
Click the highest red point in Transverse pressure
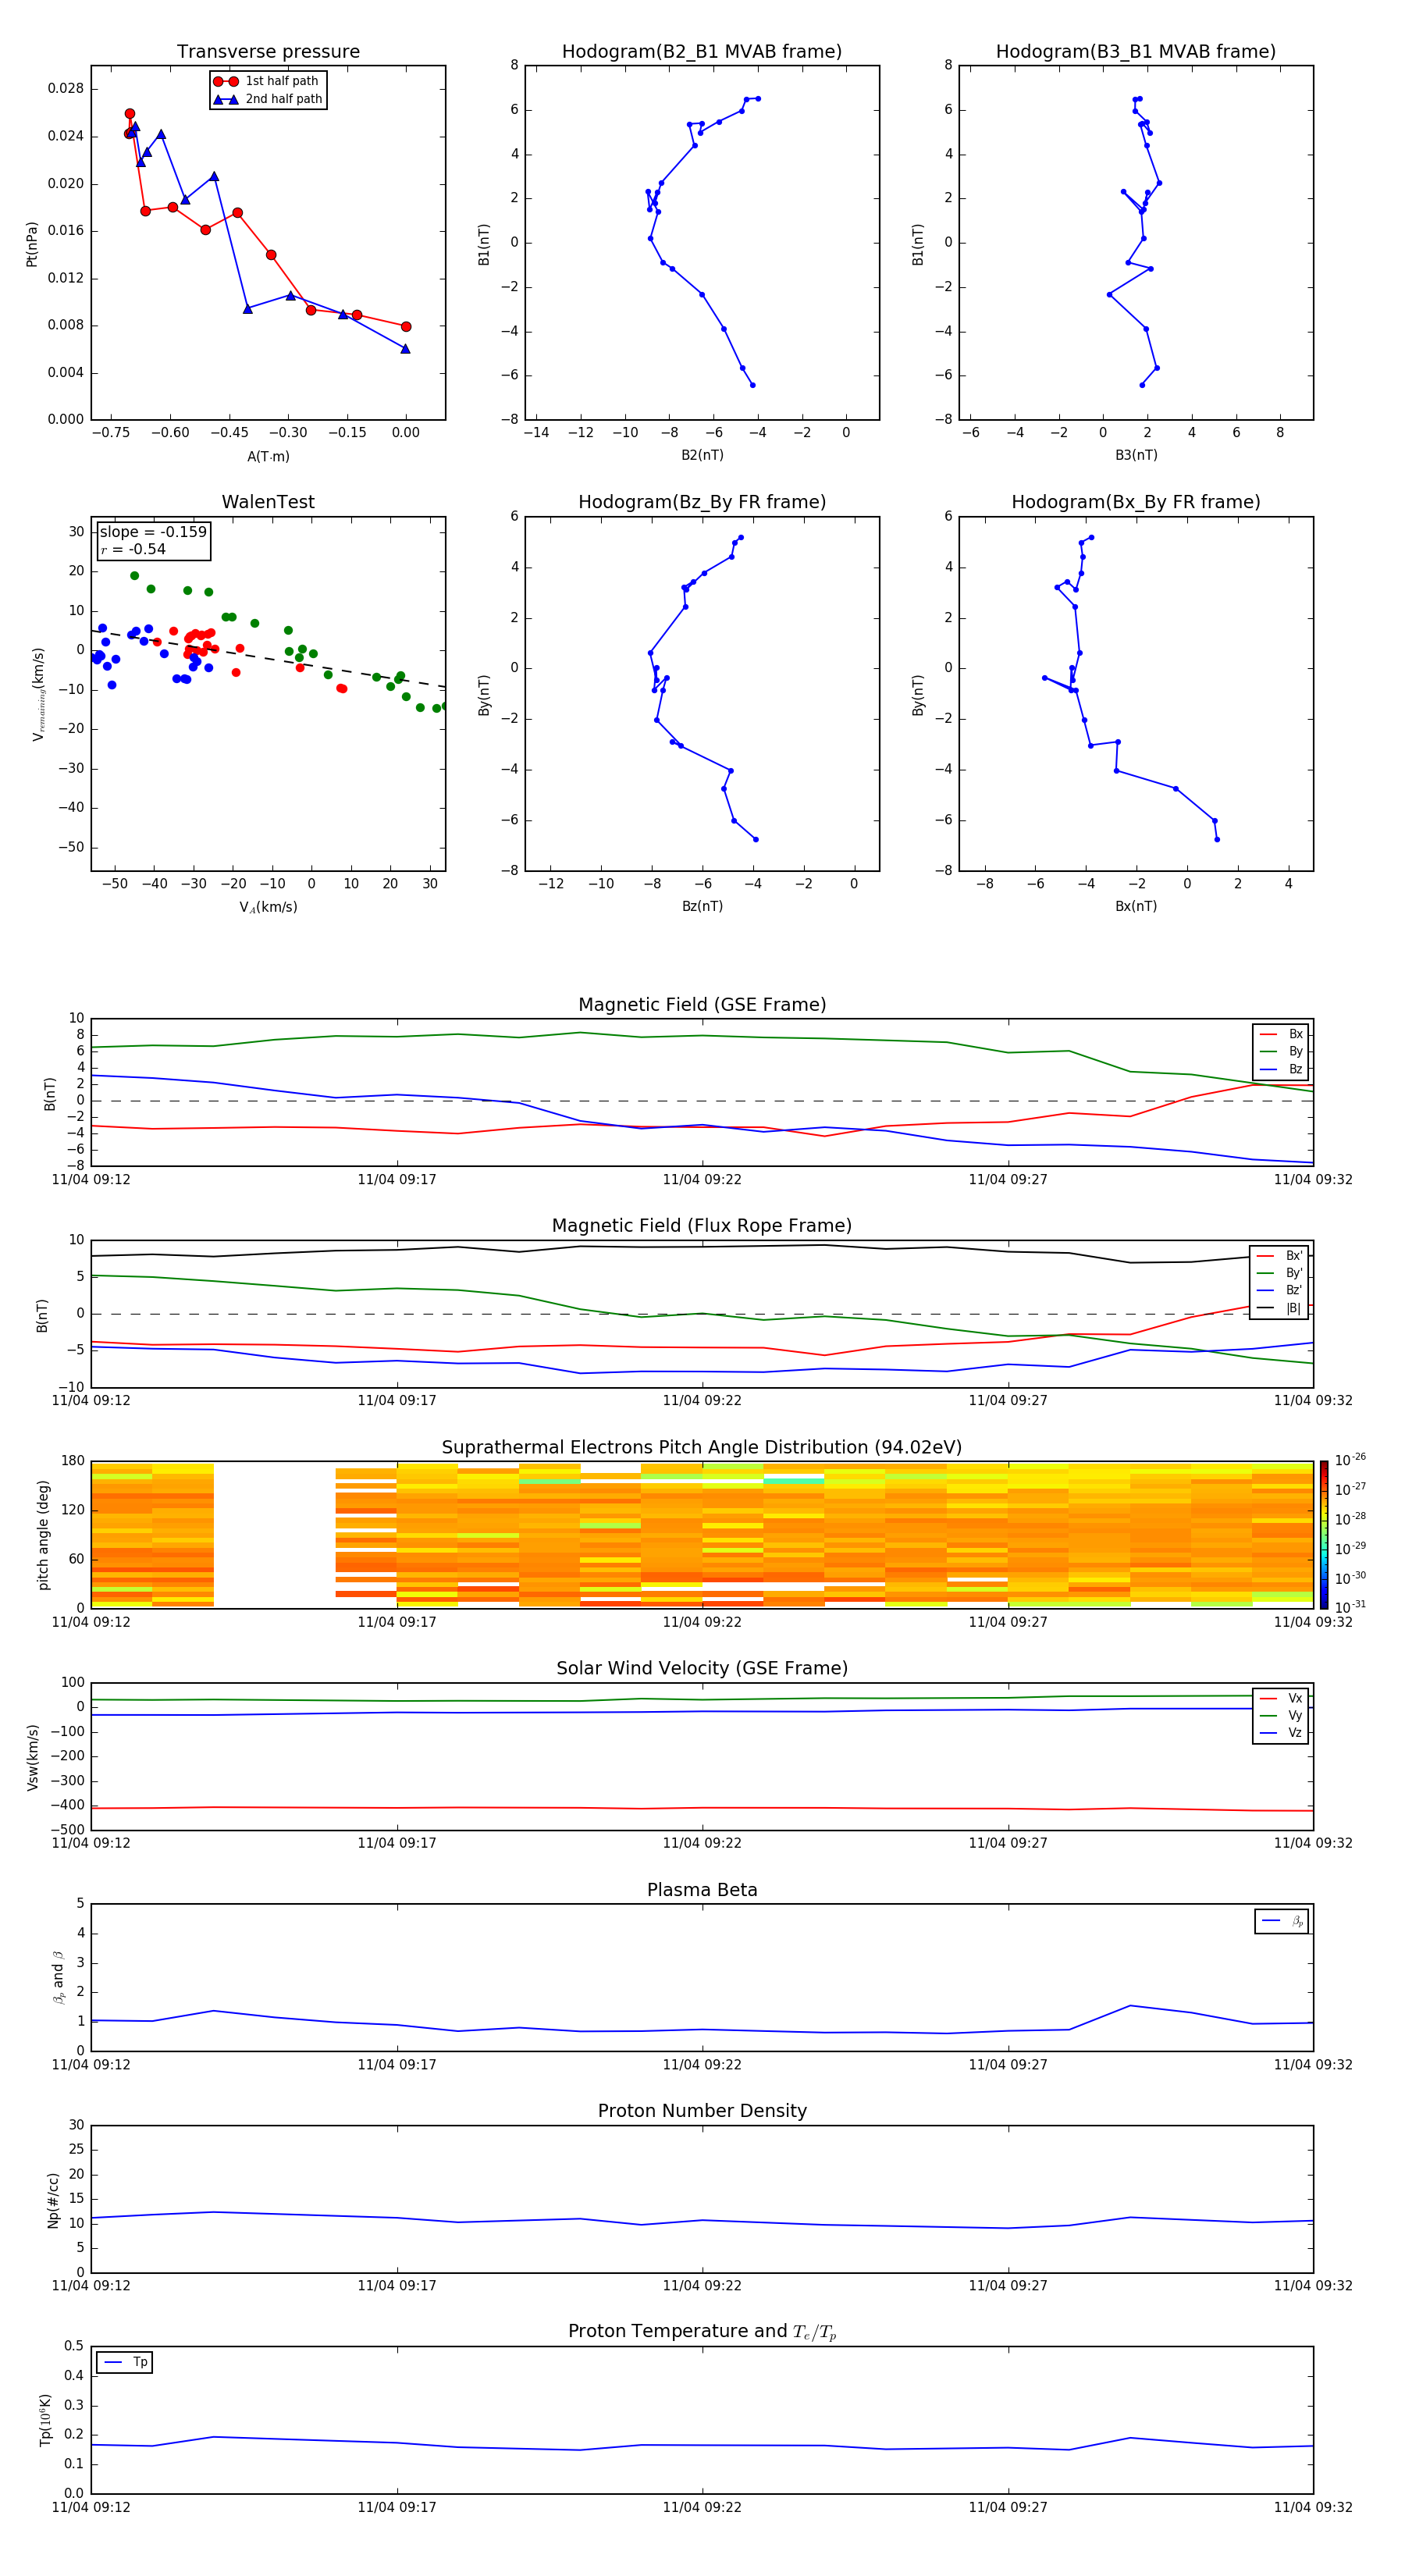tap(130, 114)
